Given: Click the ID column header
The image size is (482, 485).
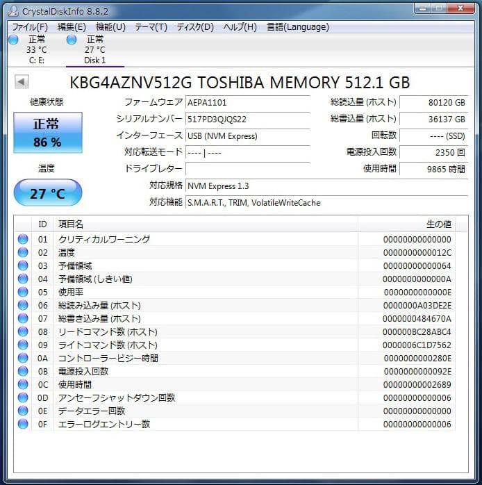Looking at the screenshot, I should [42, 224].
